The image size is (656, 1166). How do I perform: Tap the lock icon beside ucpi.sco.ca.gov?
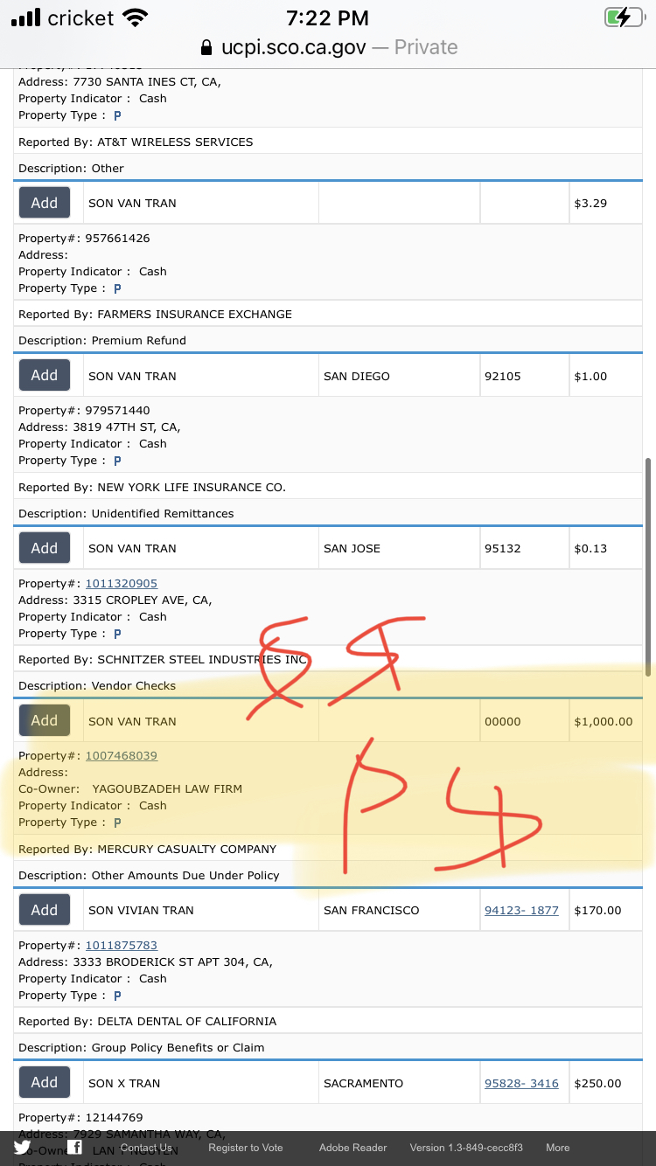click(x=206, y=48)
